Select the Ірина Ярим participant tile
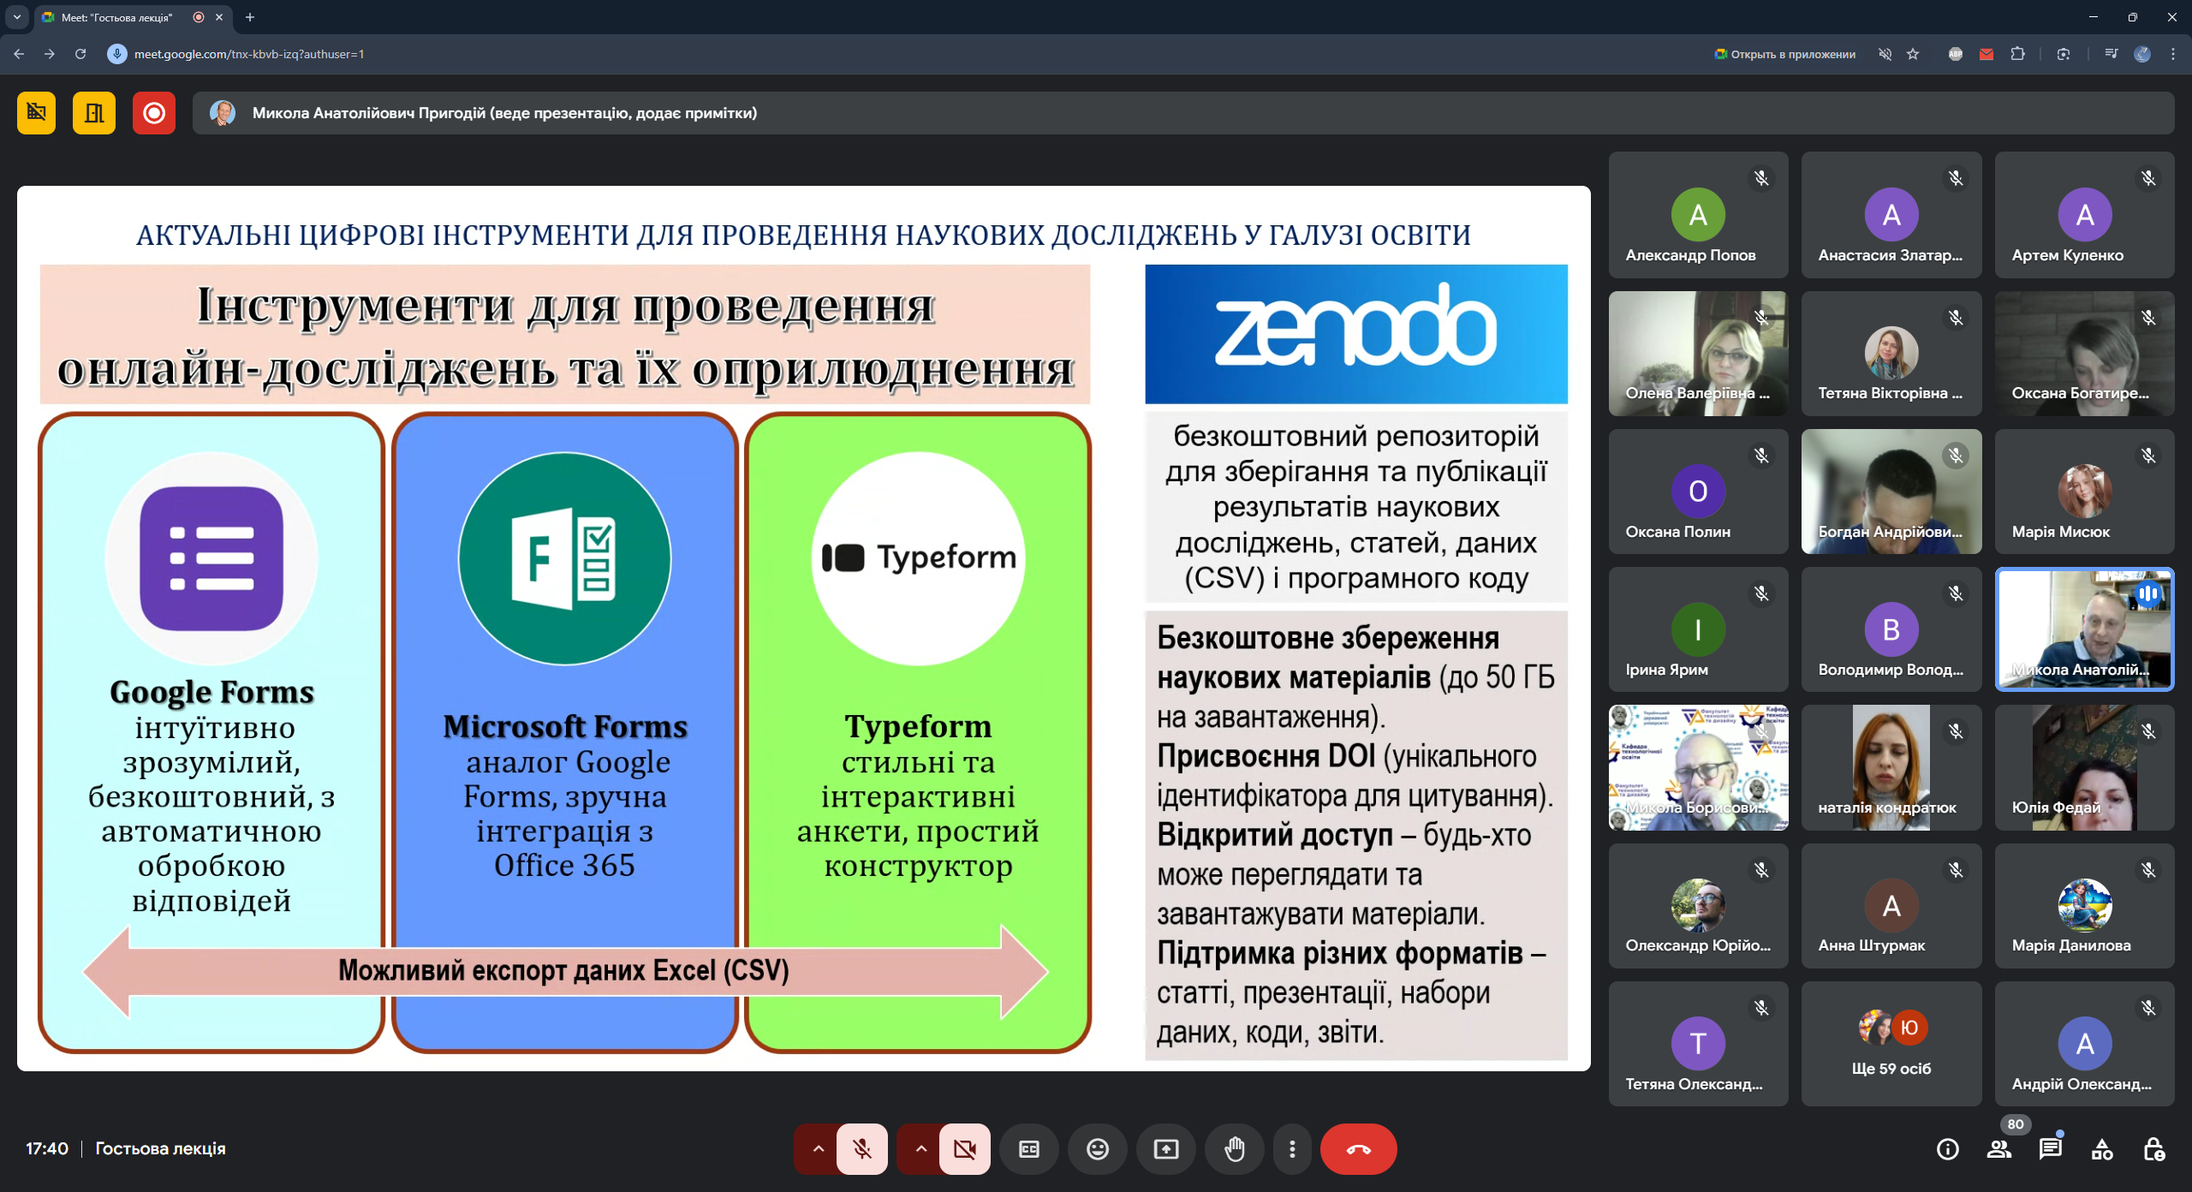 (x=1698, y=629)
